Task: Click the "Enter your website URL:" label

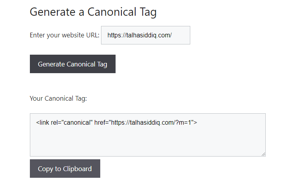Action: tap(64, 35)
